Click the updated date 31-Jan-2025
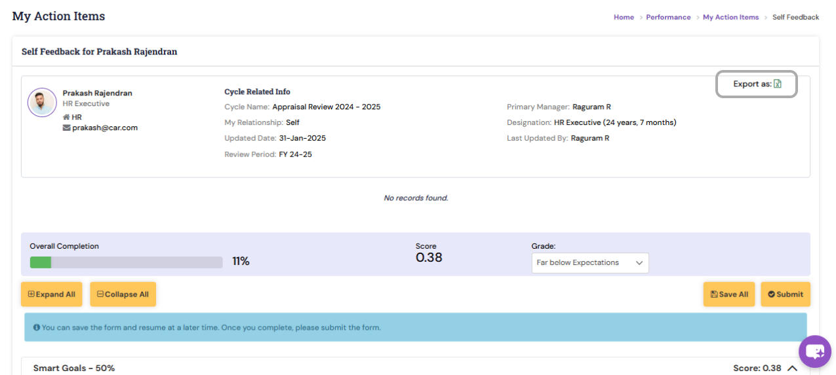 302,138
